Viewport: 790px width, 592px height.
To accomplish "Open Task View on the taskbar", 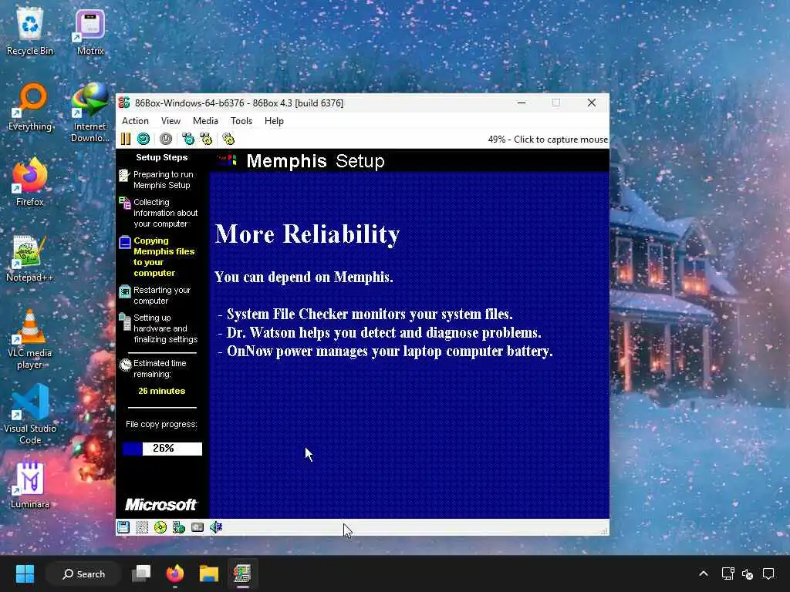I will [x=141, y=573].
